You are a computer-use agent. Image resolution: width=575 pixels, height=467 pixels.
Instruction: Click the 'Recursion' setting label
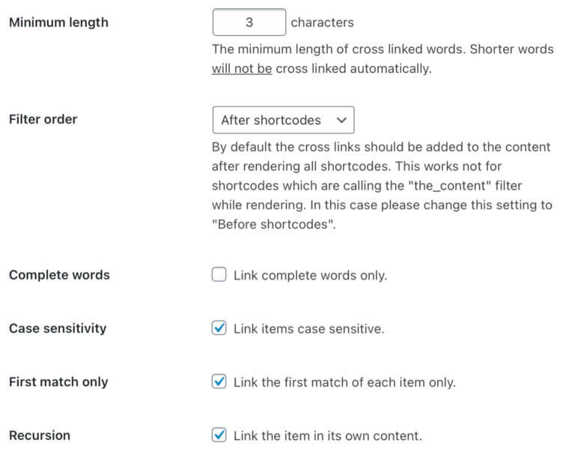click(40, 436)
